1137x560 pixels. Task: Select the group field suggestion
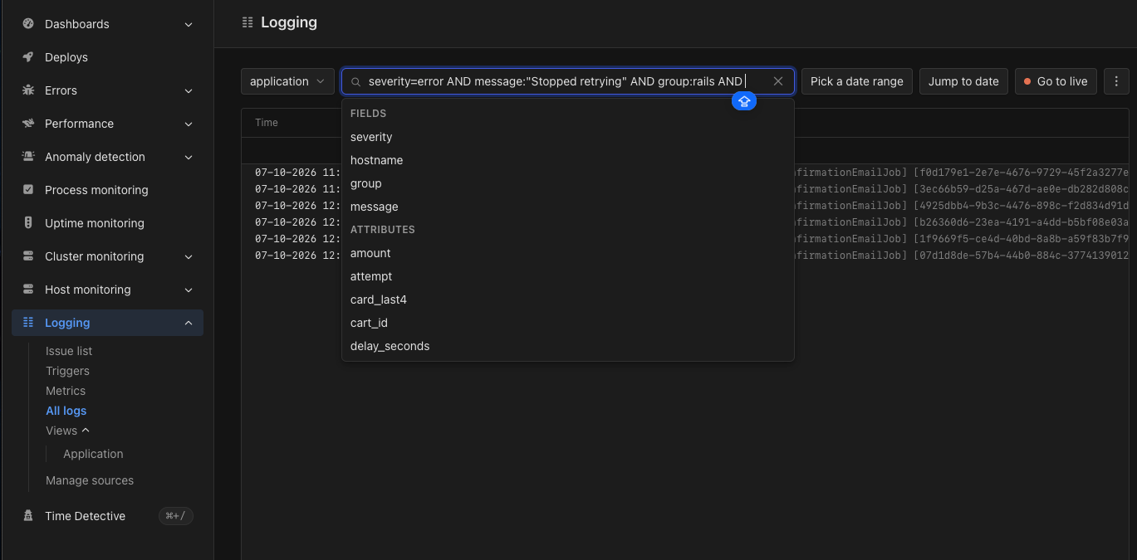[568, 183]
